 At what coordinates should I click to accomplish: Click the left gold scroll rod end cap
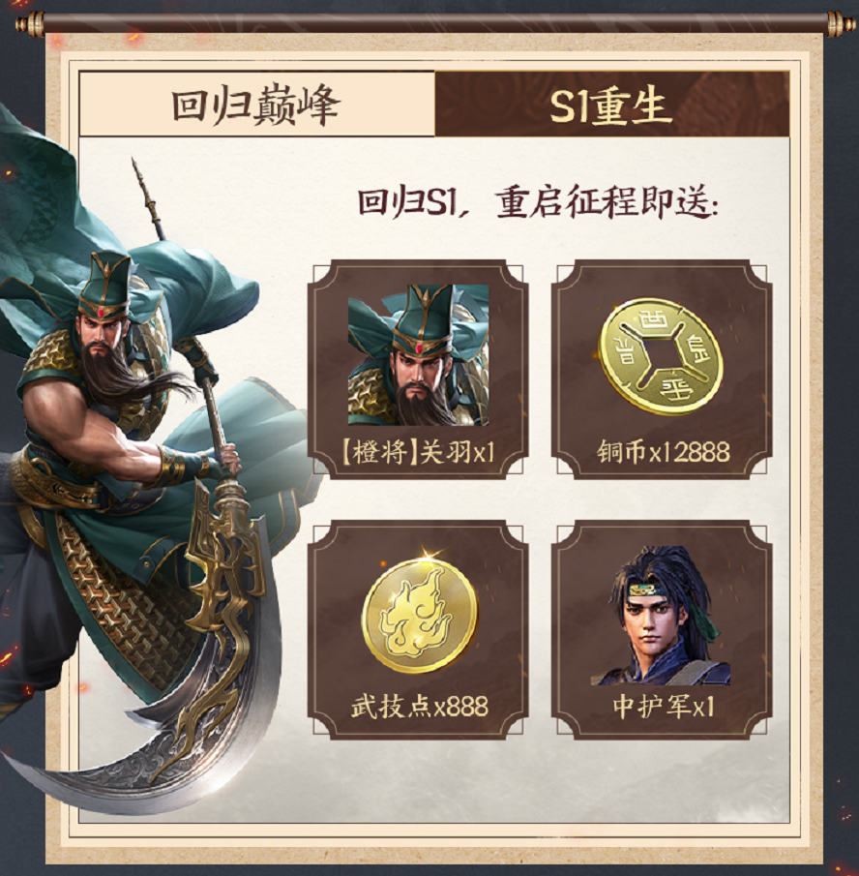click(x=30, y=24)
